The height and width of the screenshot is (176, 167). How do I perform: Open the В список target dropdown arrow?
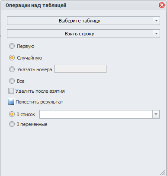156,114
